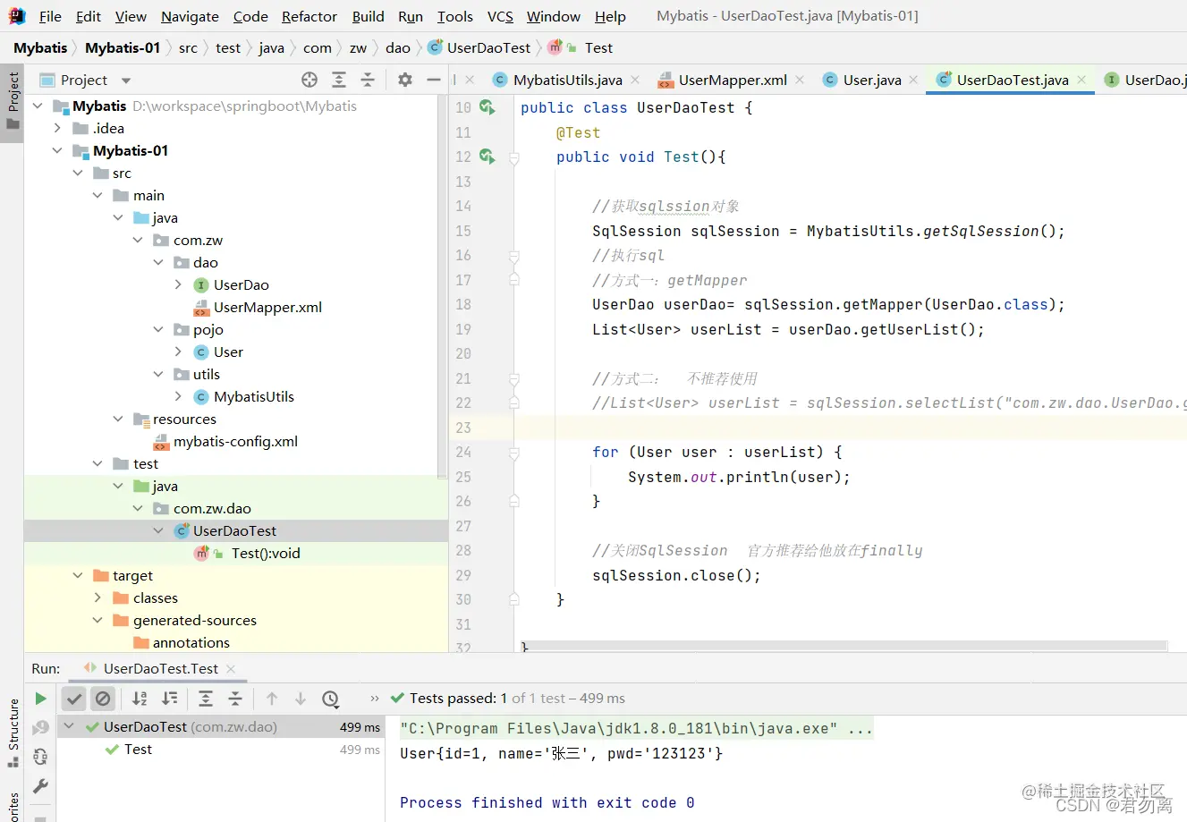Run Test() method from gutter icon line 12

pos(487,157)
